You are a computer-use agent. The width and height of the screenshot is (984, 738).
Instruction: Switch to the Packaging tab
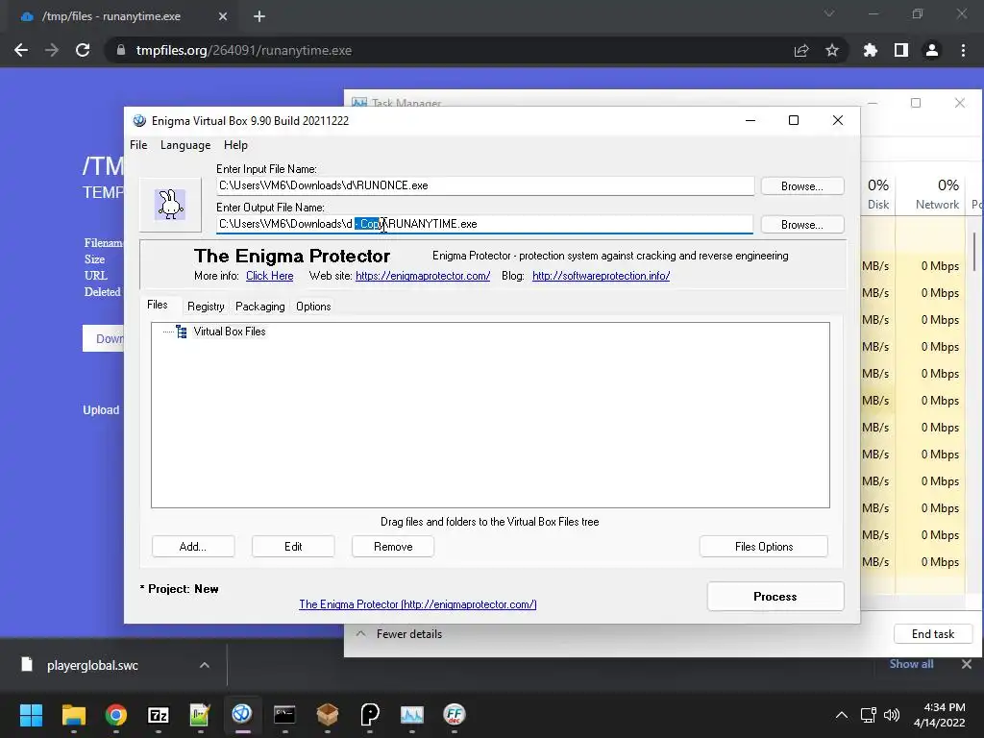[259, 307]
